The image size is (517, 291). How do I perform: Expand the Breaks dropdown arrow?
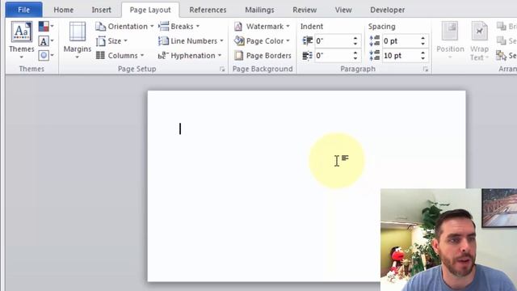pyautogui.click(x=198, y=27)
